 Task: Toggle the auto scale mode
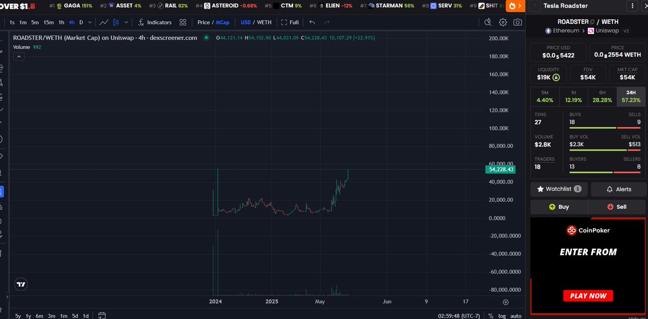point(516,316)
